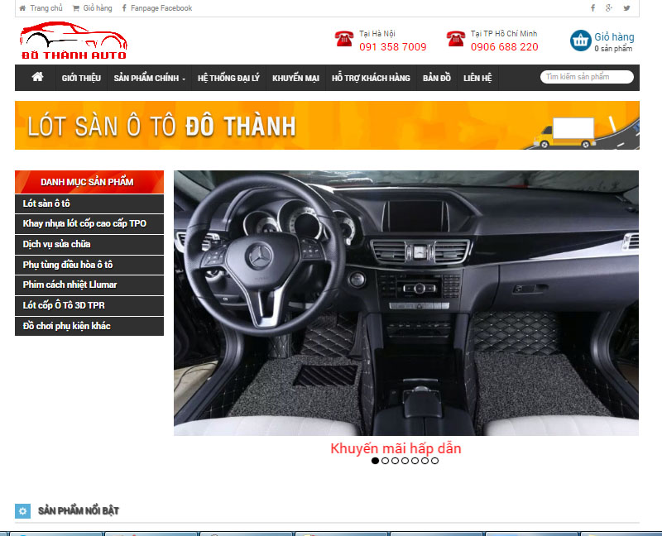Select Lót cốp Ô Tô 3D TPR category
The width and height of the screenshot is (662, 536).
pos(89,305)
